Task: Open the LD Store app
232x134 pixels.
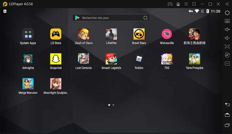Action: pyautogui.click(x=56, y=34)
